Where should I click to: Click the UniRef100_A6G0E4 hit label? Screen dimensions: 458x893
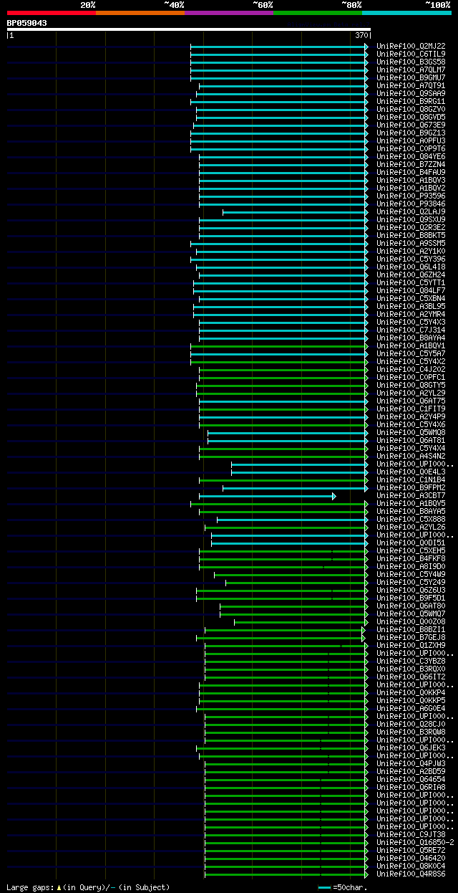coord(411,708)
